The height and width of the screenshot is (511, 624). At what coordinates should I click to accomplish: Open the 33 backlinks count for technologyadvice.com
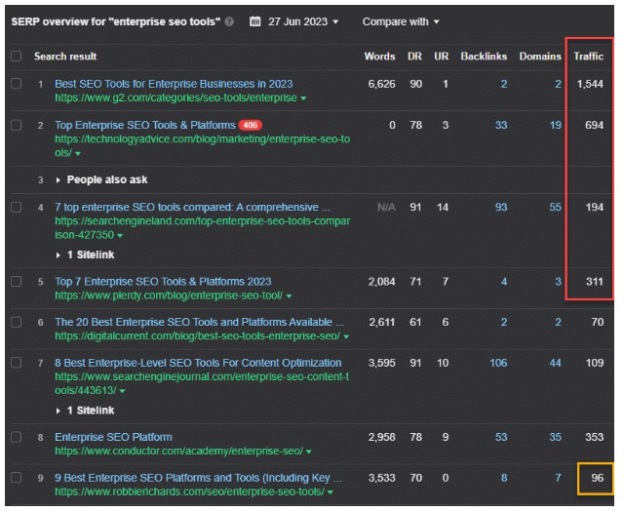point(501,125)
